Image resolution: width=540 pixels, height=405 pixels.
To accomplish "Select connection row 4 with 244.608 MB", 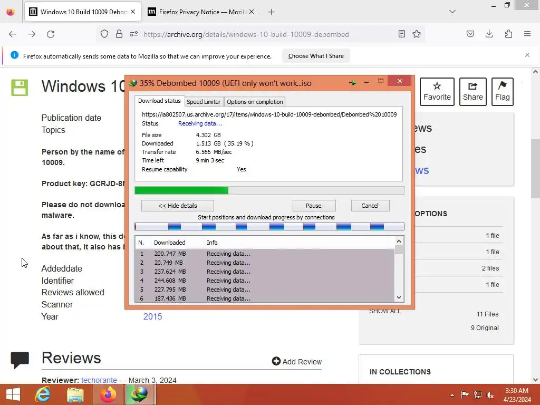I will click(265, 281).
